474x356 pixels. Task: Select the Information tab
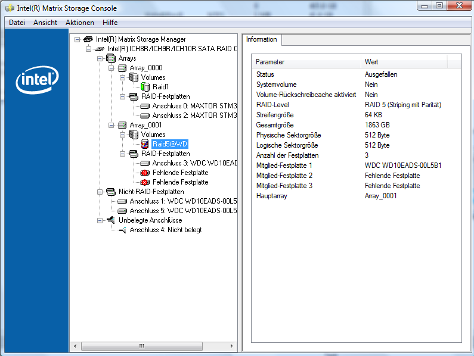(x=262, y=39)
